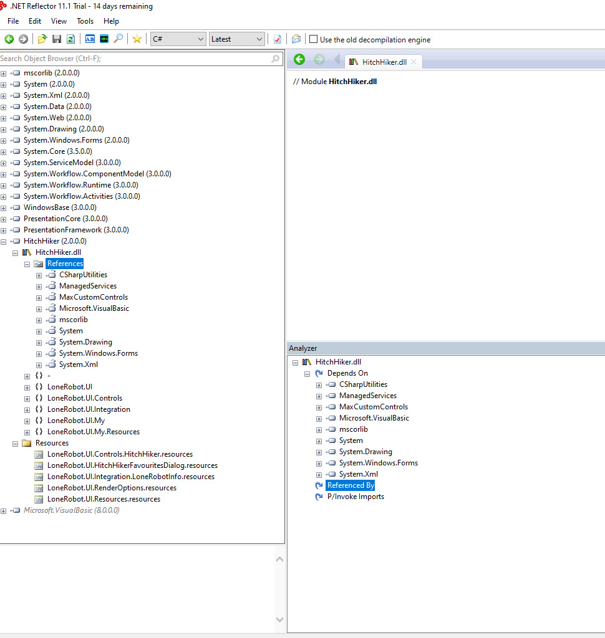
Task: Expand Microsoft.VisualBasic (8.0.0.0) assembly
Action: point(3,511)
